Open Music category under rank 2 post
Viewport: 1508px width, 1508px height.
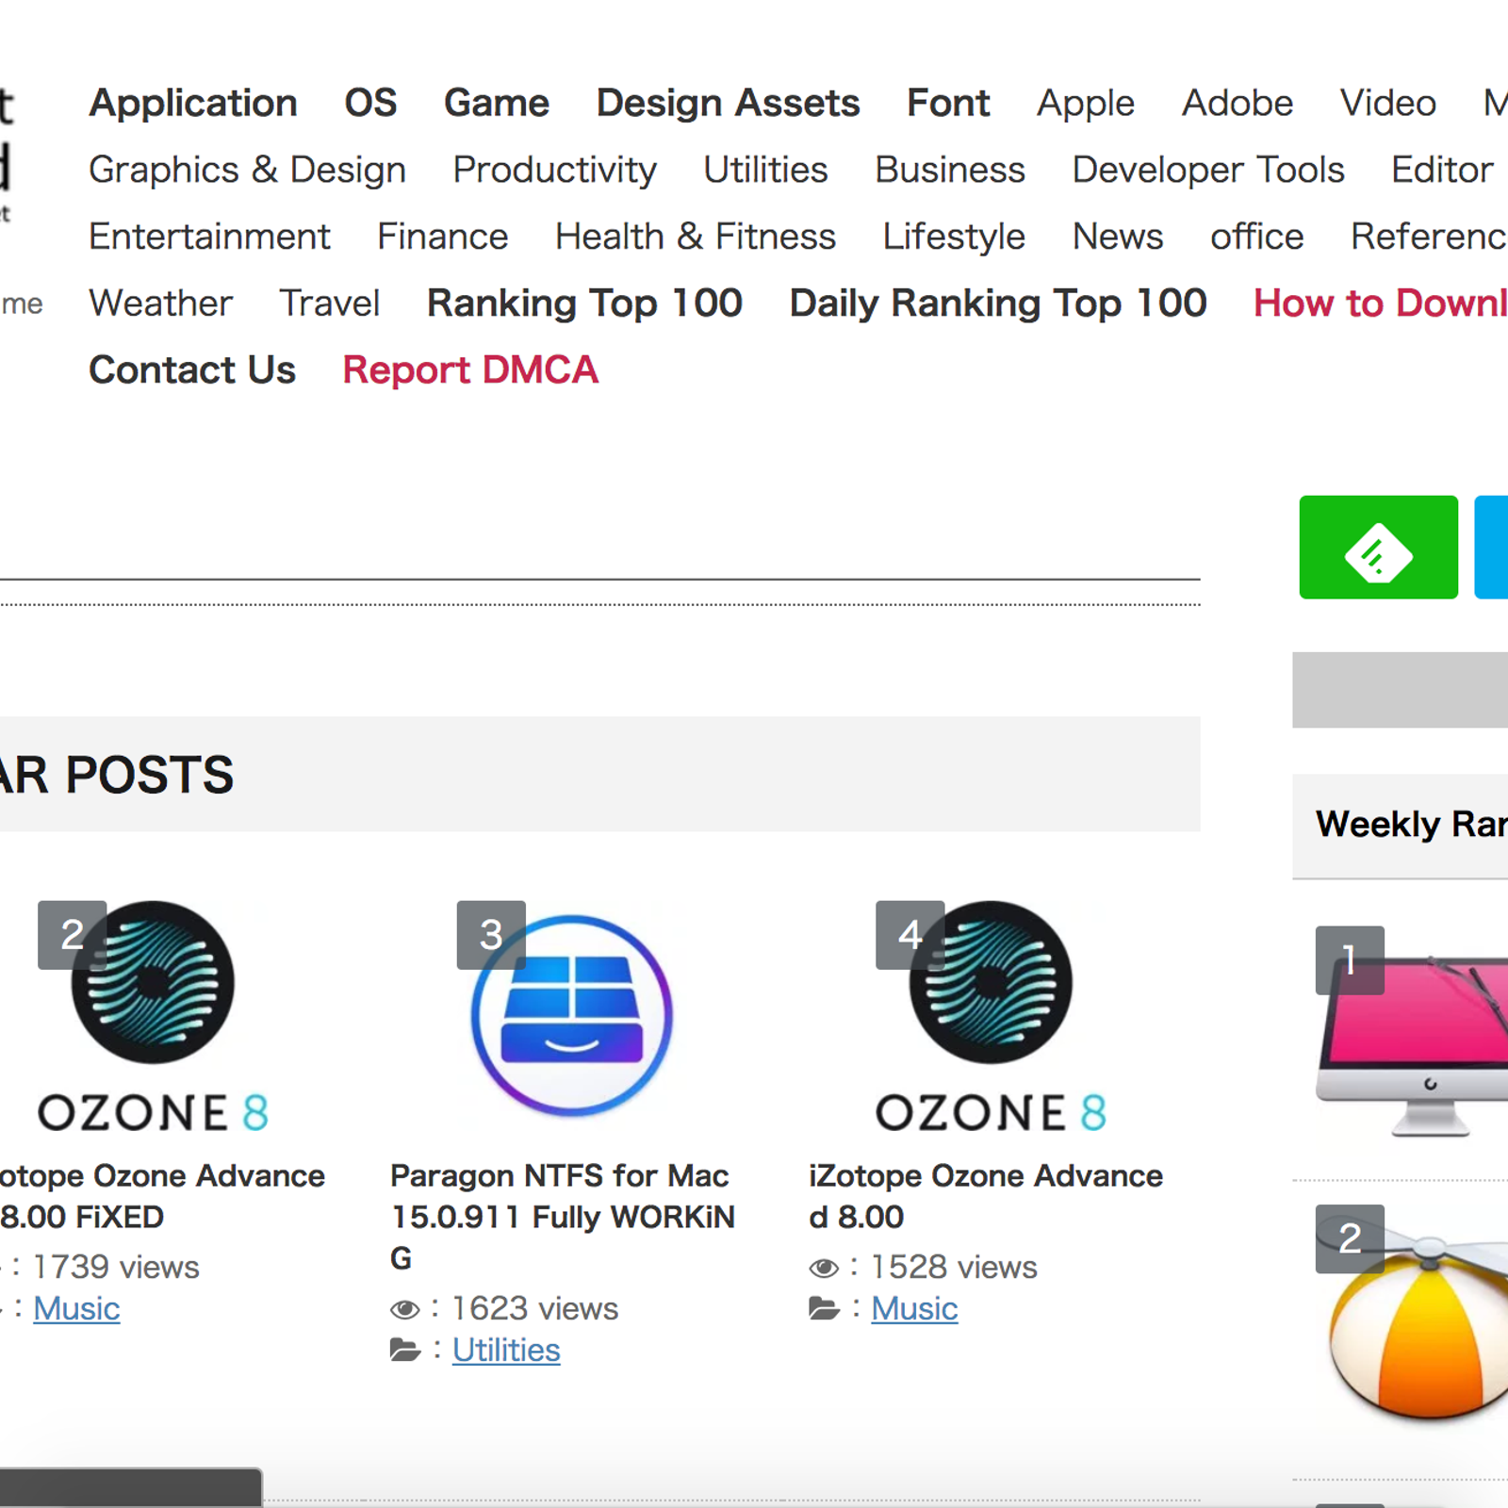pyautogui.click(x=76, y=1308)
